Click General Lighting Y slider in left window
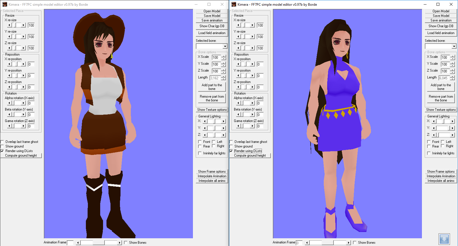This screenshot has height=246, width=458. [x=214, y=128]
